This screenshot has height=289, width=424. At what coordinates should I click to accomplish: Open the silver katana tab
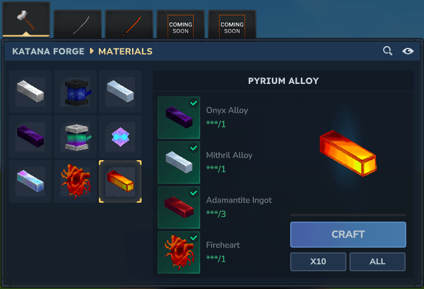point(78,24)
